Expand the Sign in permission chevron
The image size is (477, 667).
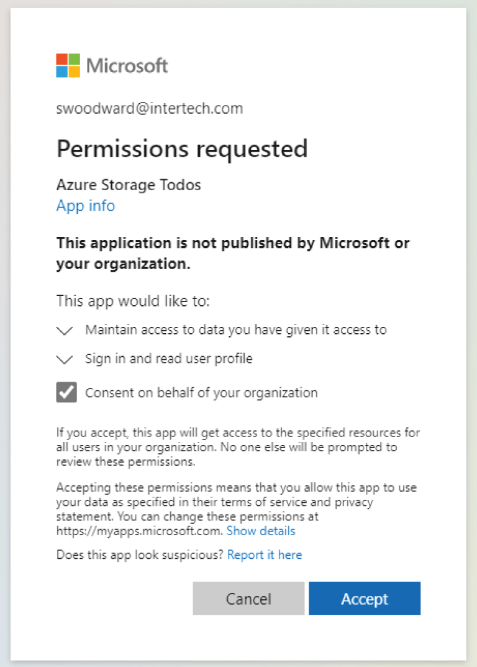tap(65, 359)
